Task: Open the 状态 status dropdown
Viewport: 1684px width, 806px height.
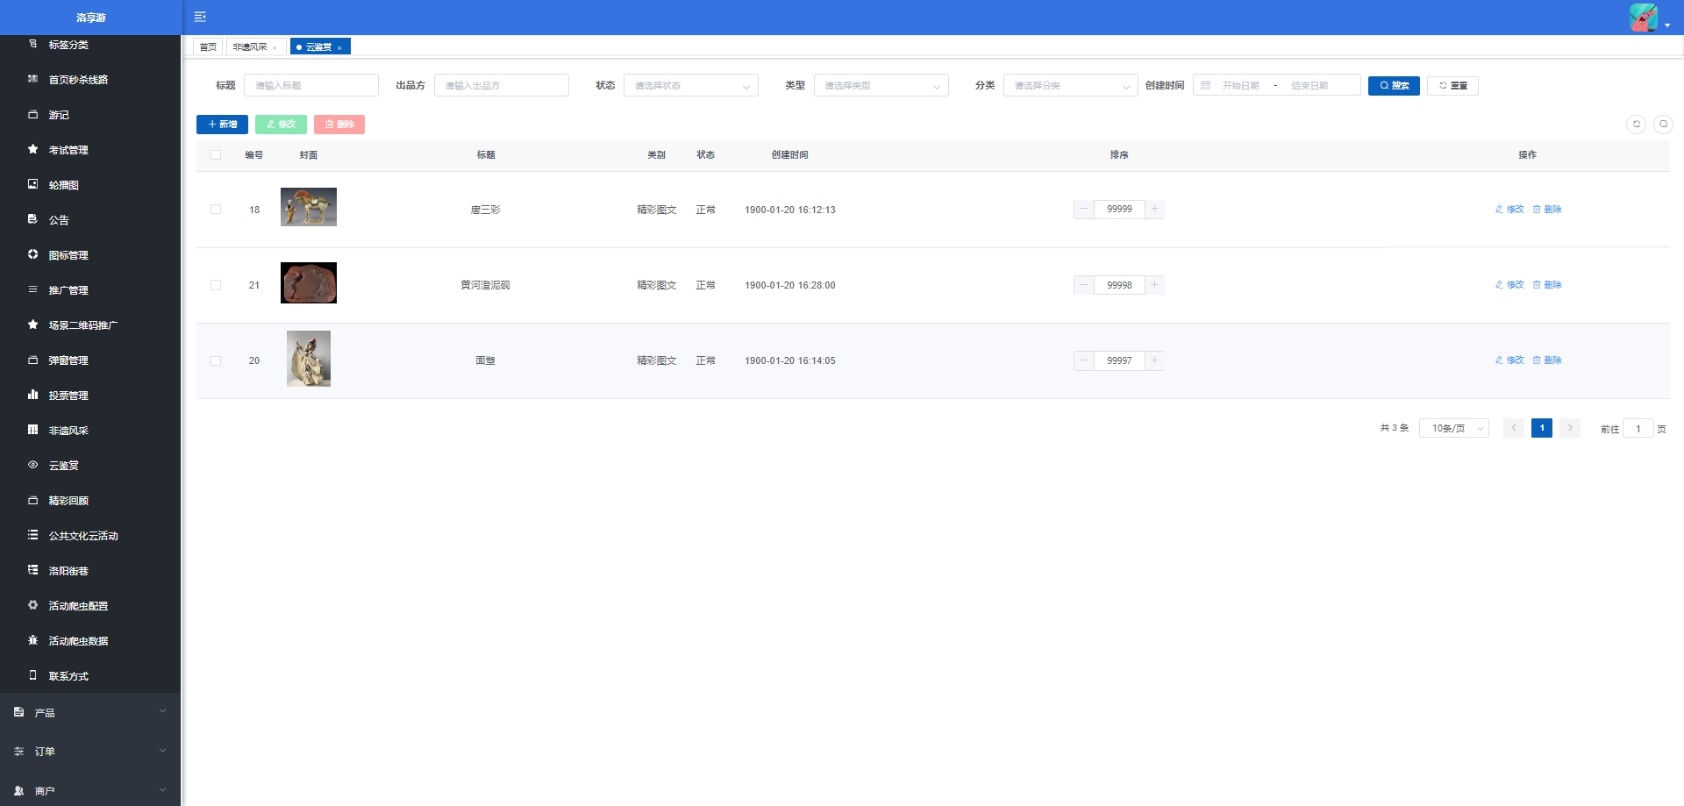Action: point(690,86)
